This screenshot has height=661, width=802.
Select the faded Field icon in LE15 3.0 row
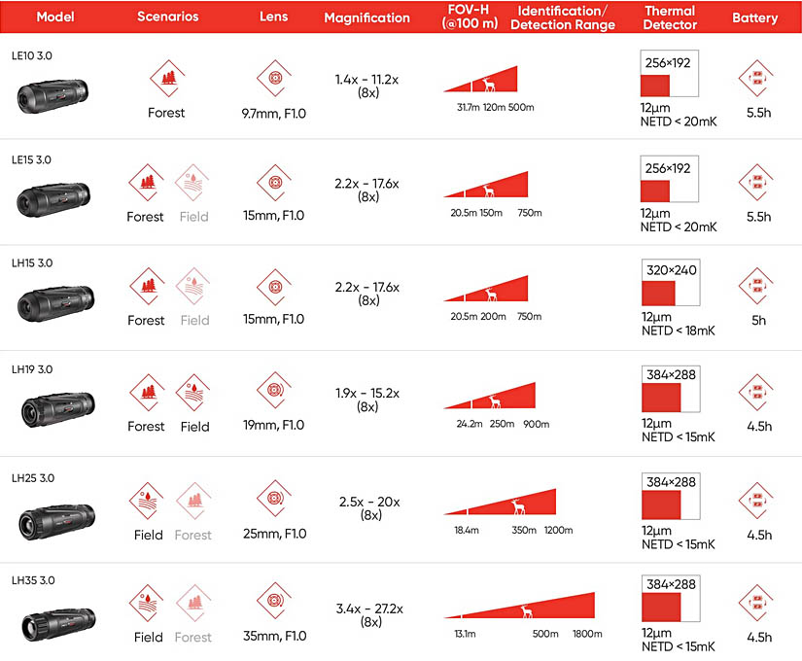(193, 182)
